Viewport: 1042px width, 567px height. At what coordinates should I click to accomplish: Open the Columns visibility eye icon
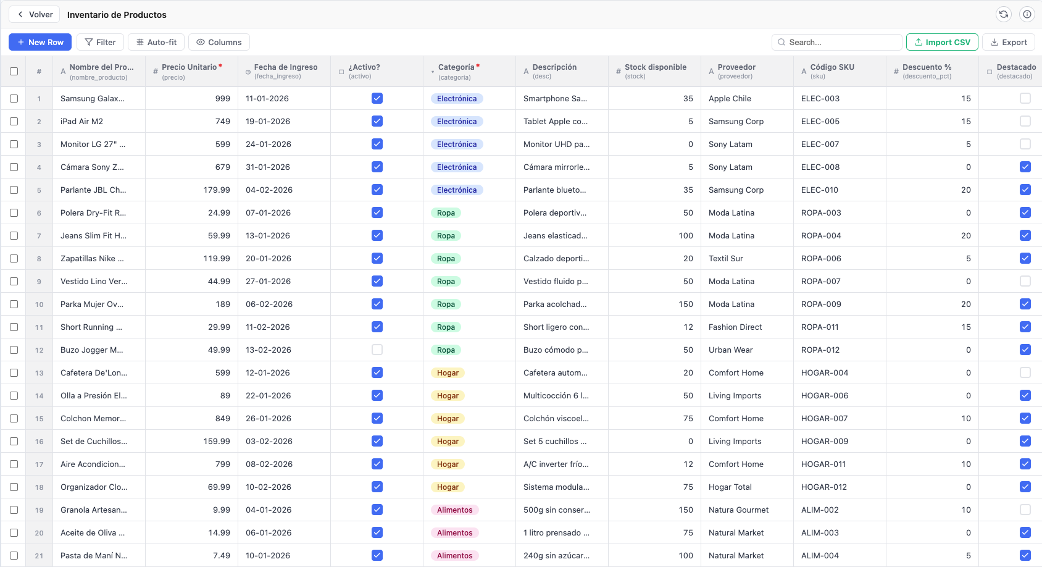click(x=200, y=42)
